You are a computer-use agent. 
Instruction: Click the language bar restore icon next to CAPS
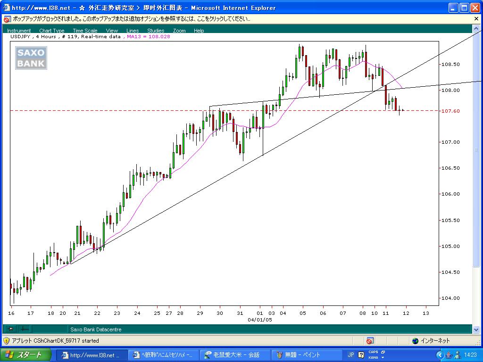pos(383,352)
